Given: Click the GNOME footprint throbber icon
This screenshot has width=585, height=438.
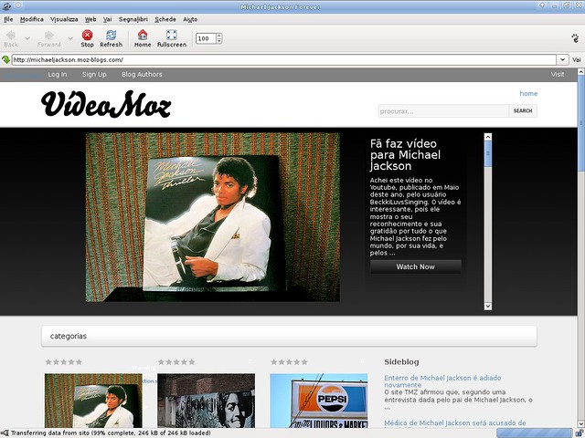Looking at the screenshot, I should tap(575, 37).
